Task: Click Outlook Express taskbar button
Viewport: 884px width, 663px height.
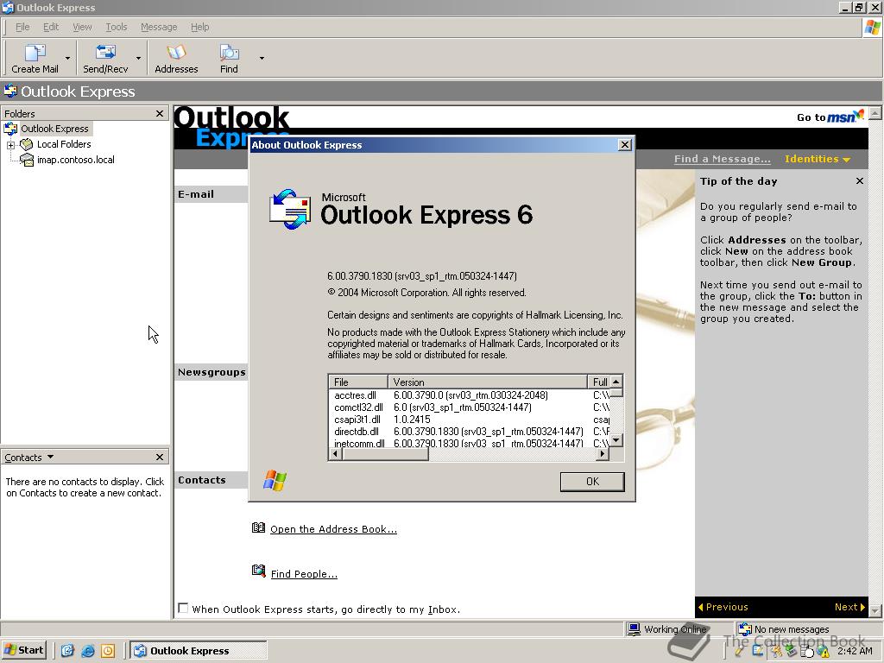Action: click(198, 650)
